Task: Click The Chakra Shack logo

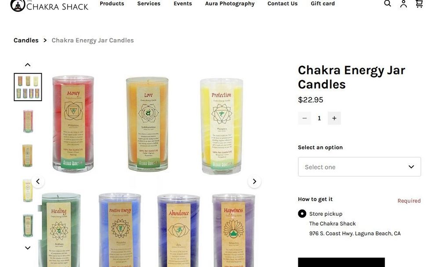Action: click(x=49, y=6)
